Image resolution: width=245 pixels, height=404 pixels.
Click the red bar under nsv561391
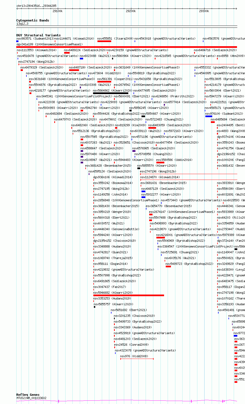point(104,82)
